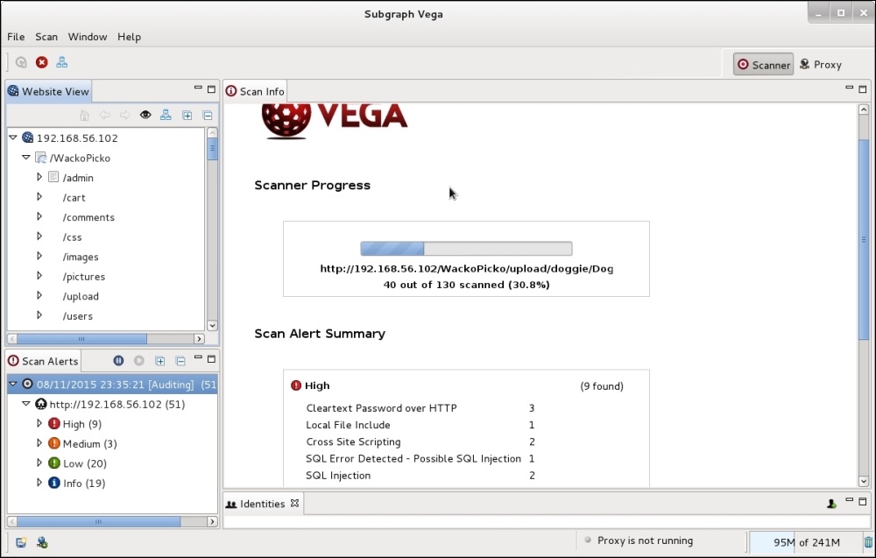Expand the /pictures tree node
Viewport: 876px width, 558px height.
coord(39,275)
